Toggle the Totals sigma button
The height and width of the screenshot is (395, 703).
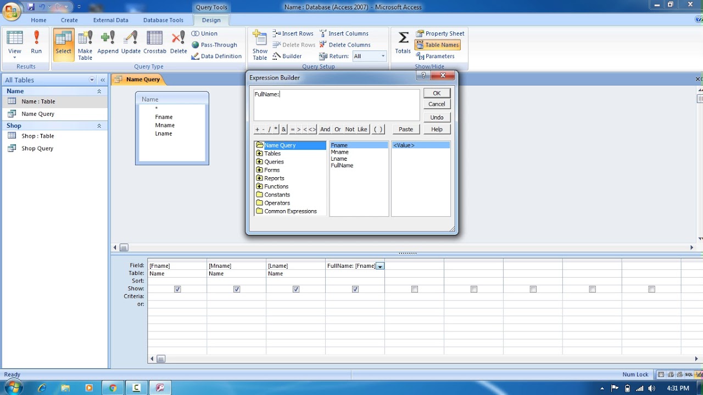(x=403, y=42)
